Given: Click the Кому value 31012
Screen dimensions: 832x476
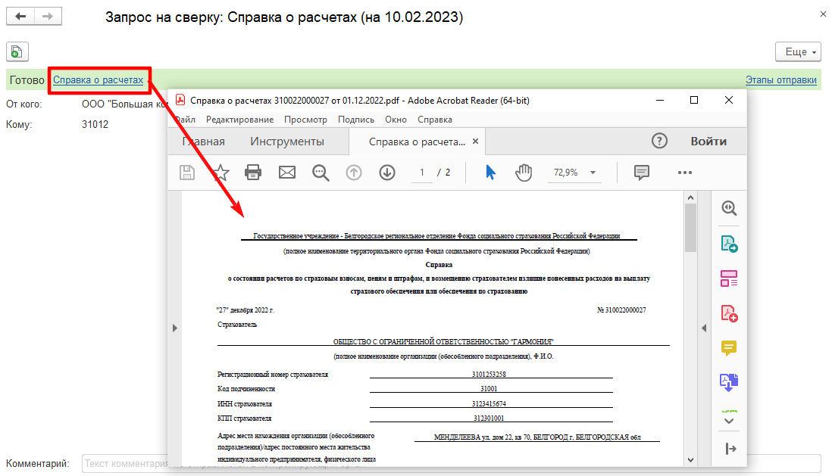Looking at the screenshot, I should pos(95,125).
